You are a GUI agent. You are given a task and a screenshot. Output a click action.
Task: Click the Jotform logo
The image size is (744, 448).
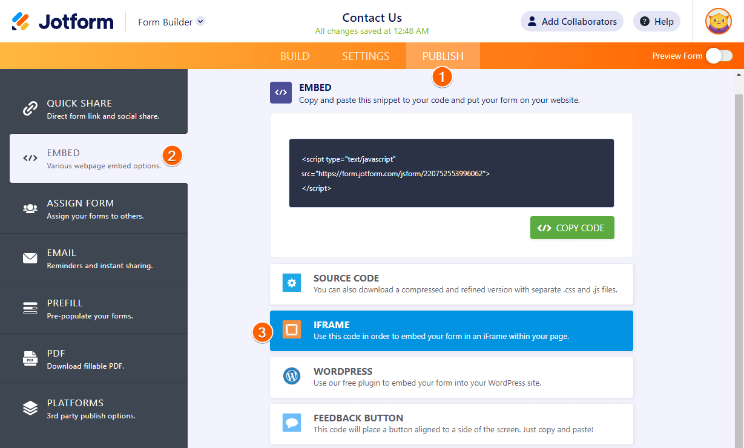click(62, 22)
